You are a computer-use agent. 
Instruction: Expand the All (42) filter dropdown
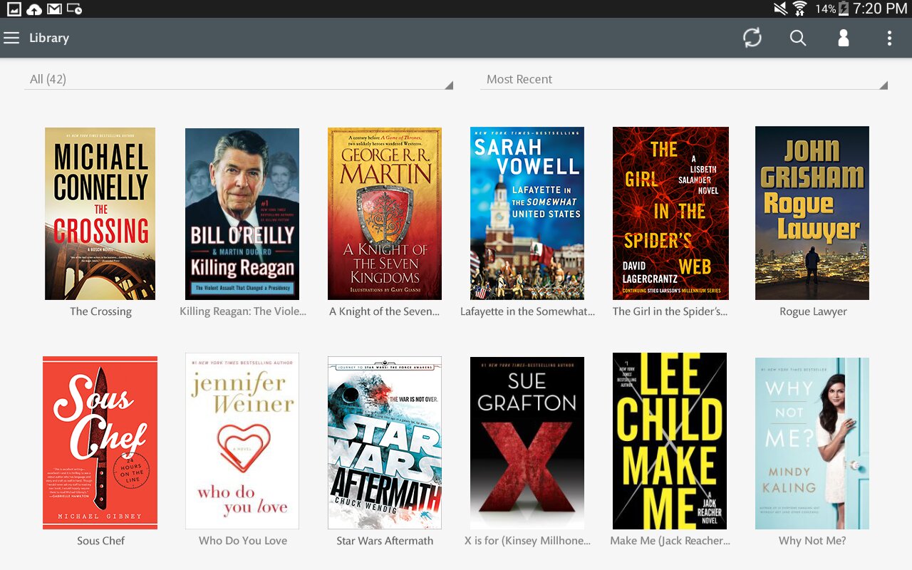239,79
